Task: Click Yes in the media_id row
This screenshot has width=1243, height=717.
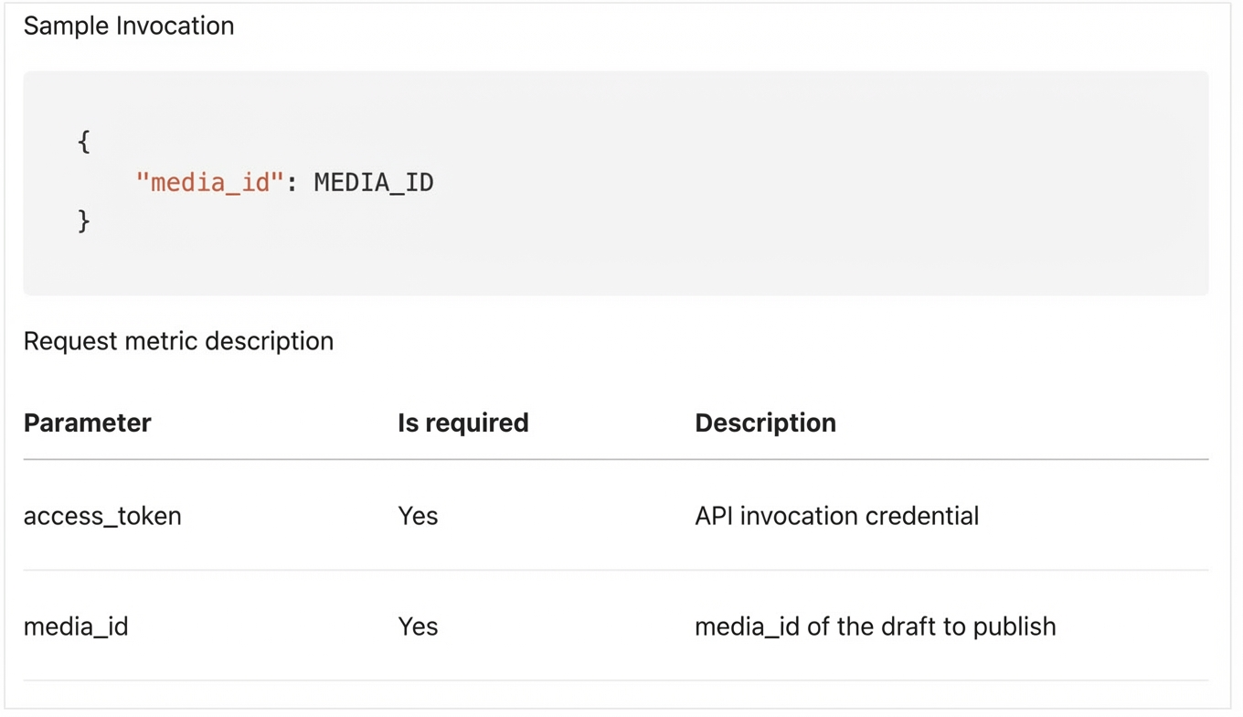Action: coord(418,626)
